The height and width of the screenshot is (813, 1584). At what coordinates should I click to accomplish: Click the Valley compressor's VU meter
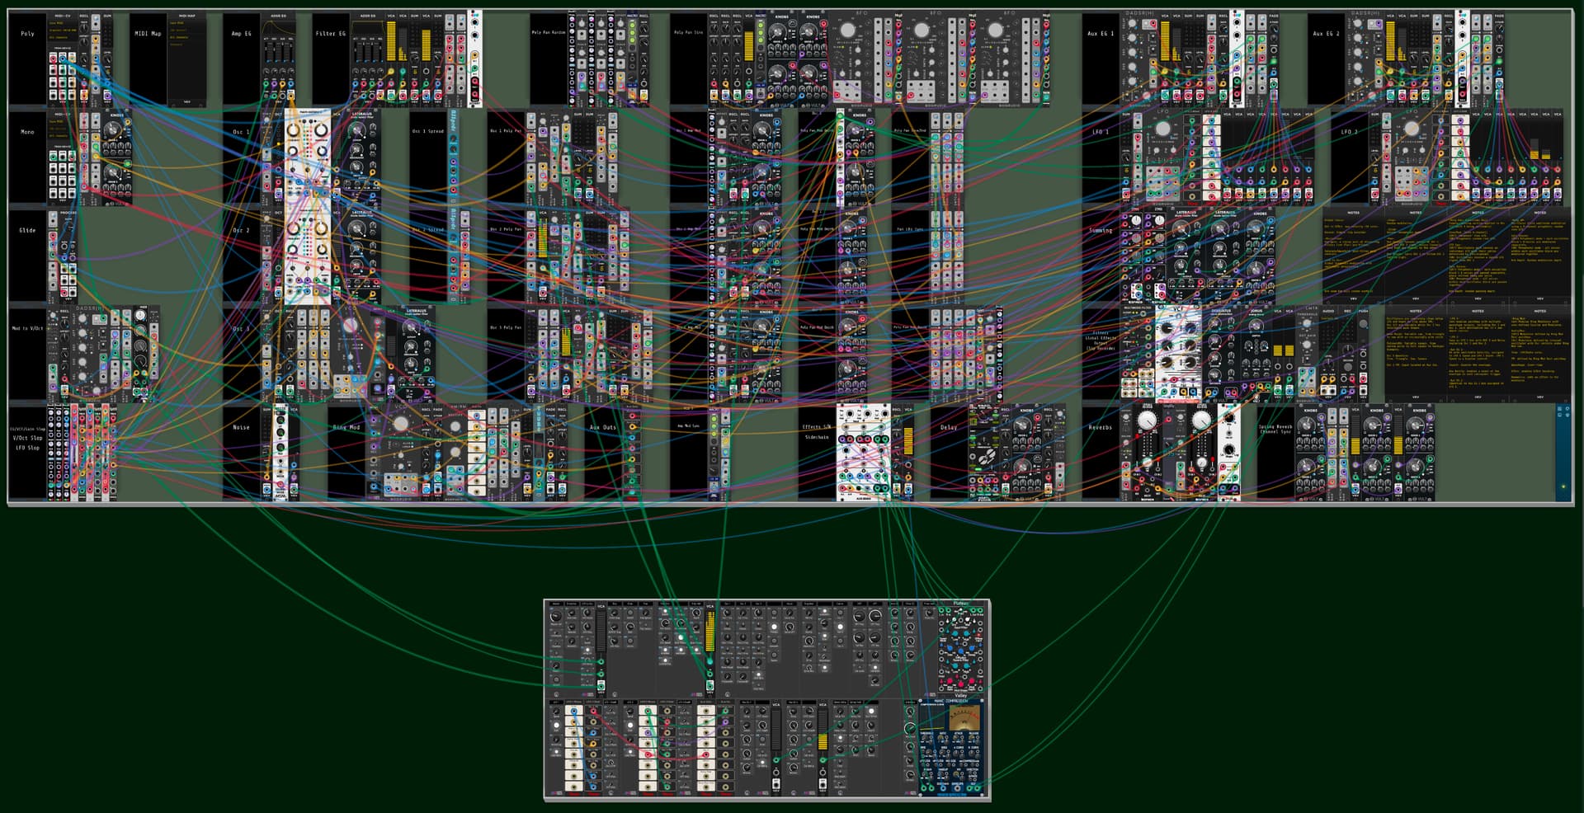[961, 714]
